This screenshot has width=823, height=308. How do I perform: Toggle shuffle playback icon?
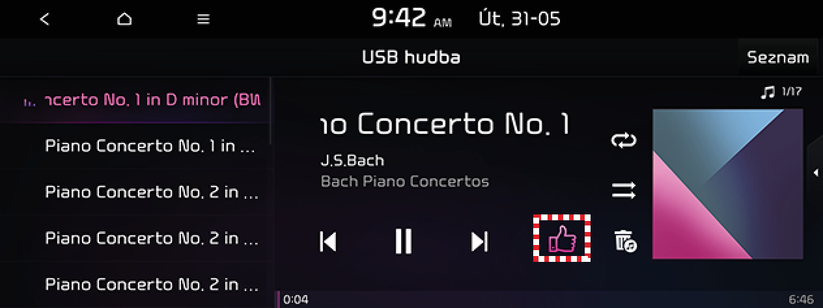[x=623, y=191]
